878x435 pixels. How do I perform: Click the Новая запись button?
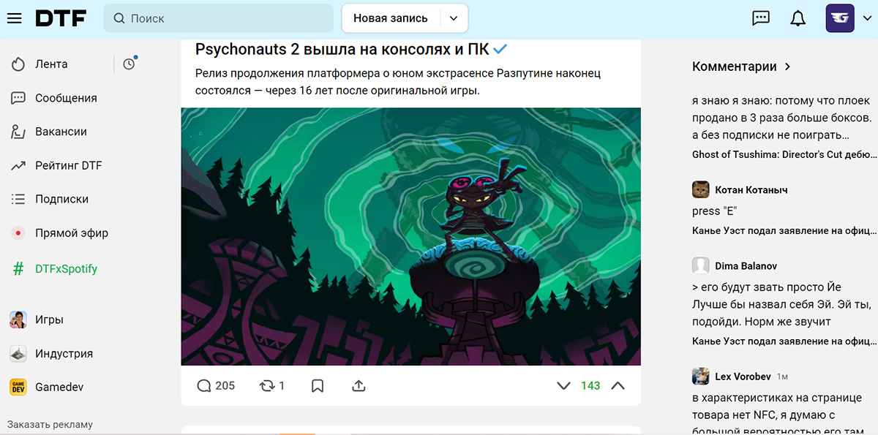pos(391,18)
